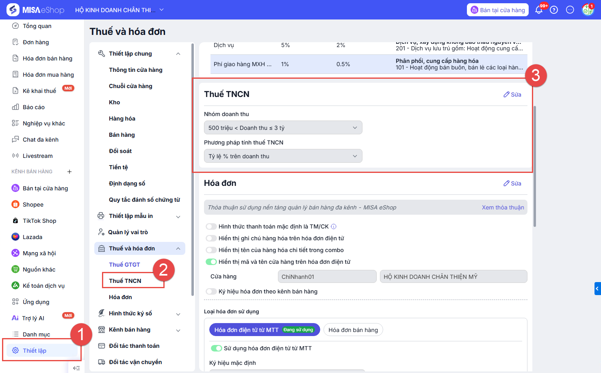Open the TNCN calculation method dropdown
This screenshot has height=373, width=601.
click(283, 156)
